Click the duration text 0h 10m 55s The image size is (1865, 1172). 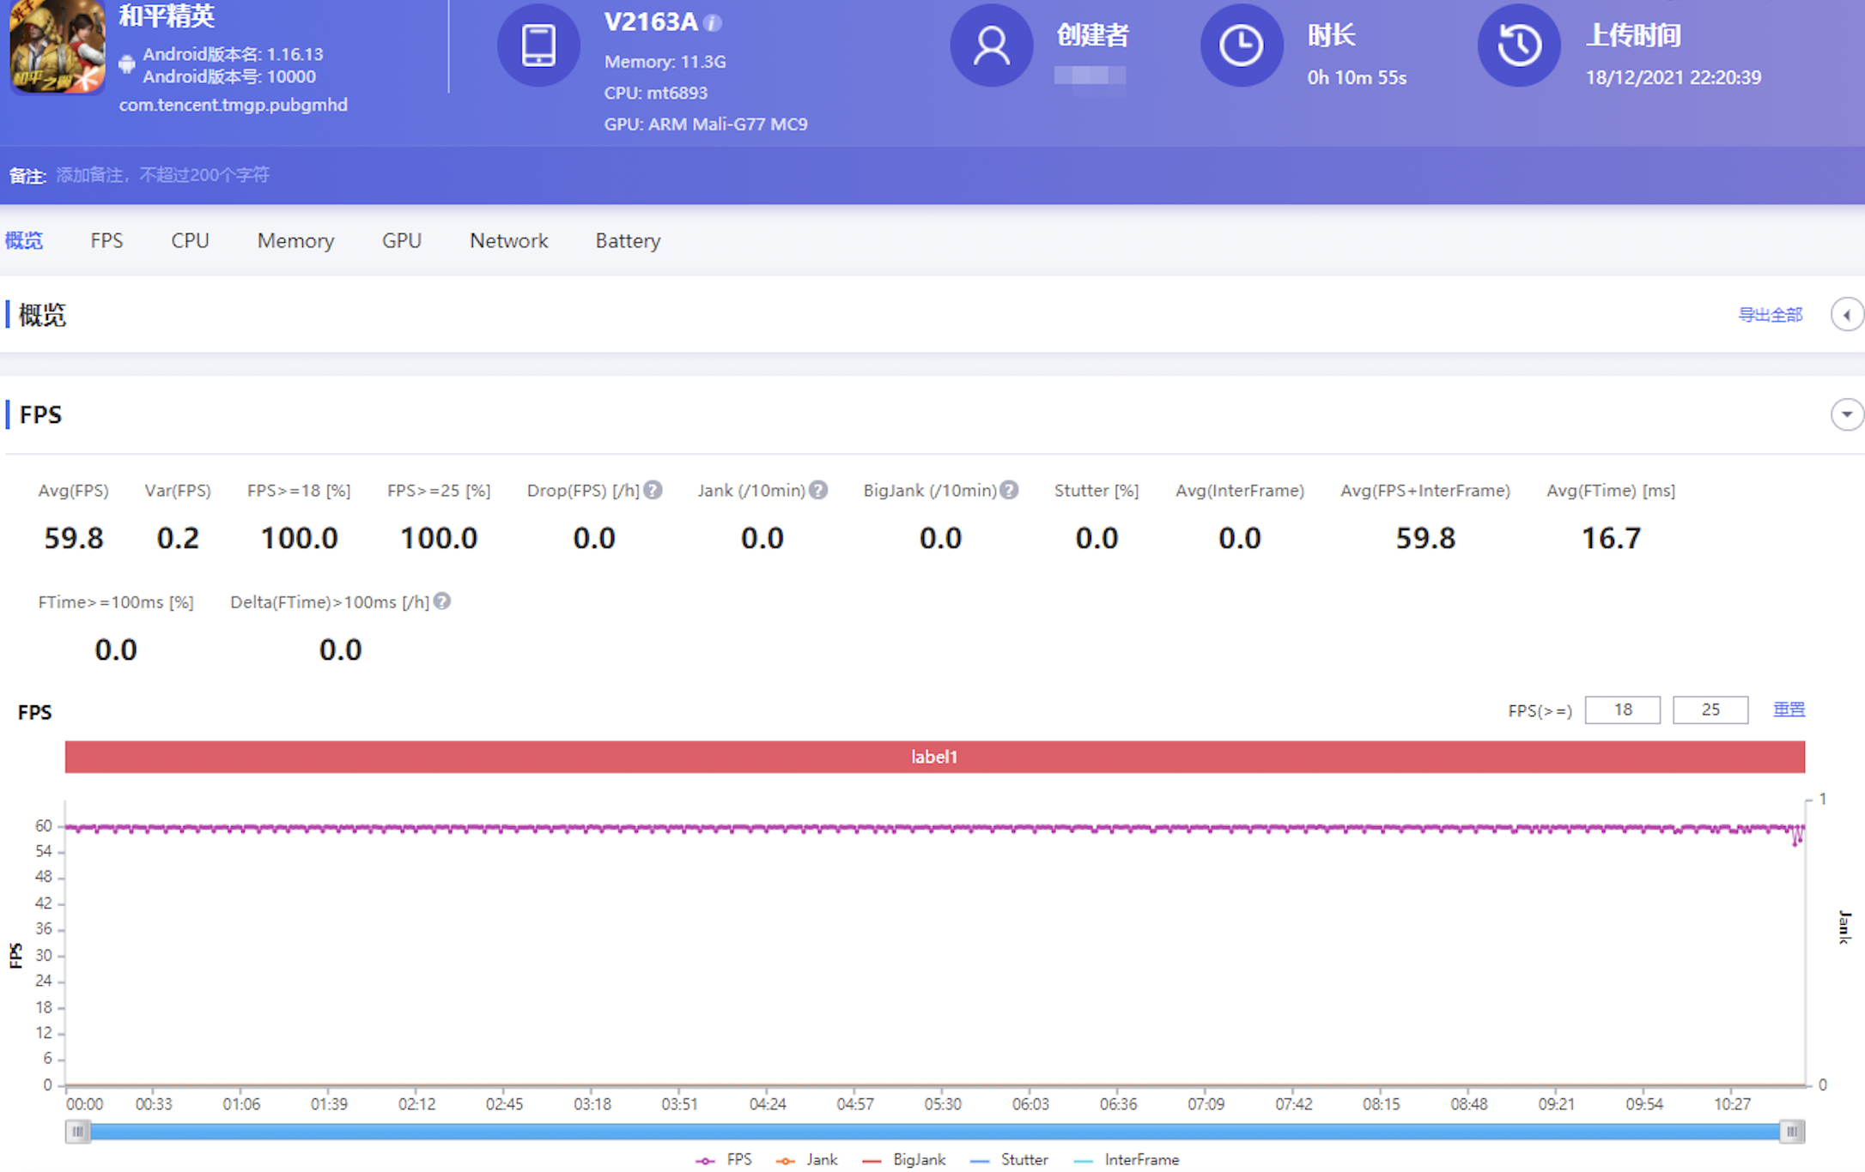pos(1357,77)
